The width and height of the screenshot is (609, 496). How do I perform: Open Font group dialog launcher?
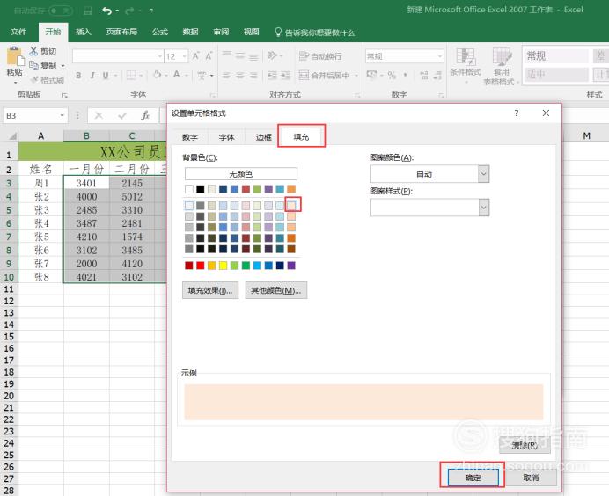point(212,96)
